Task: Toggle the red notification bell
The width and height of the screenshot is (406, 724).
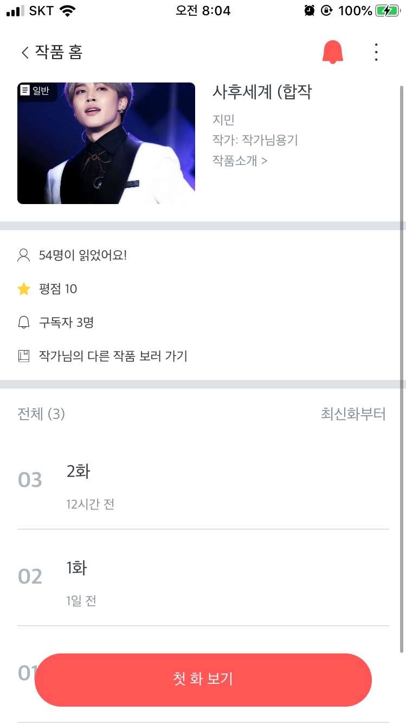Action: 333,52
